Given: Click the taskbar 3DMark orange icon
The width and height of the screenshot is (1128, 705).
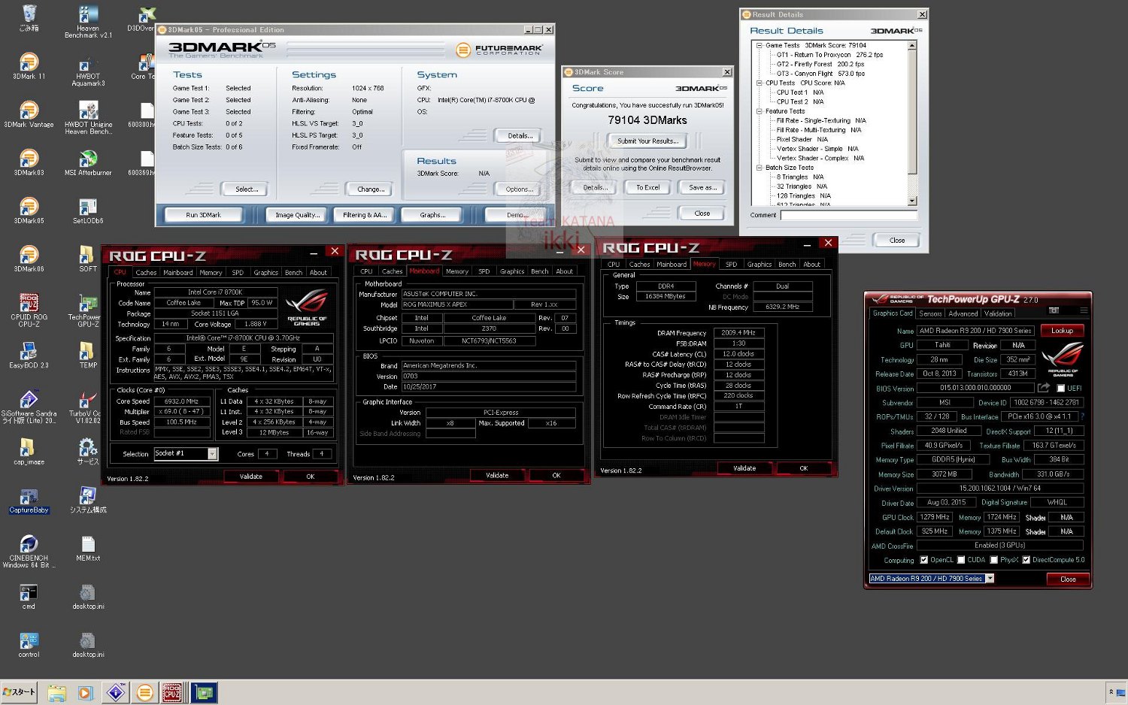Looking at the screenshot, I should click(145, 691).
